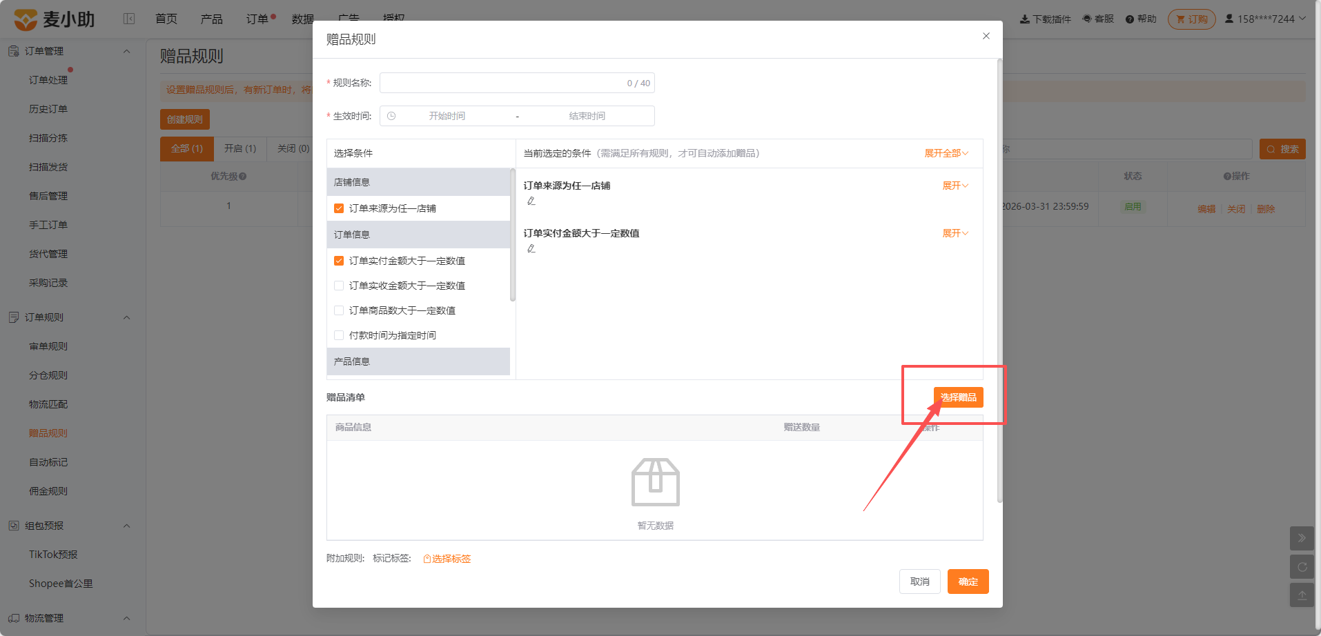
Task: Click 删除 link in rule row
Action: (x=1266, y=209)
